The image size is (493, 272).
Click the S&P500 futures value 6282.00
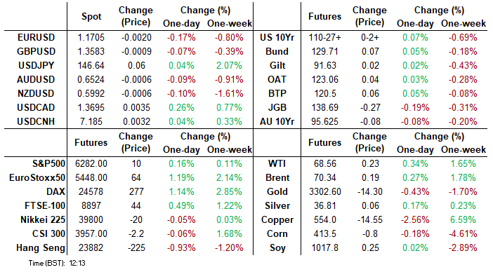pyautogui.click(x=91, y=164)
